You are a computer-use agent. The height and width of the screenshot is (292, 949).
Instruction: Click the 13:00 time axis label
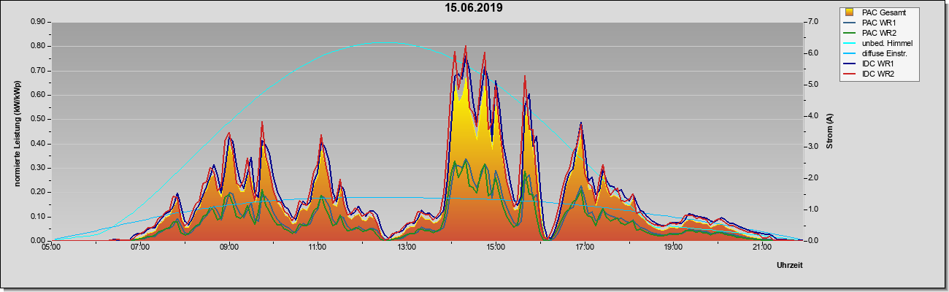click(407, 247)
